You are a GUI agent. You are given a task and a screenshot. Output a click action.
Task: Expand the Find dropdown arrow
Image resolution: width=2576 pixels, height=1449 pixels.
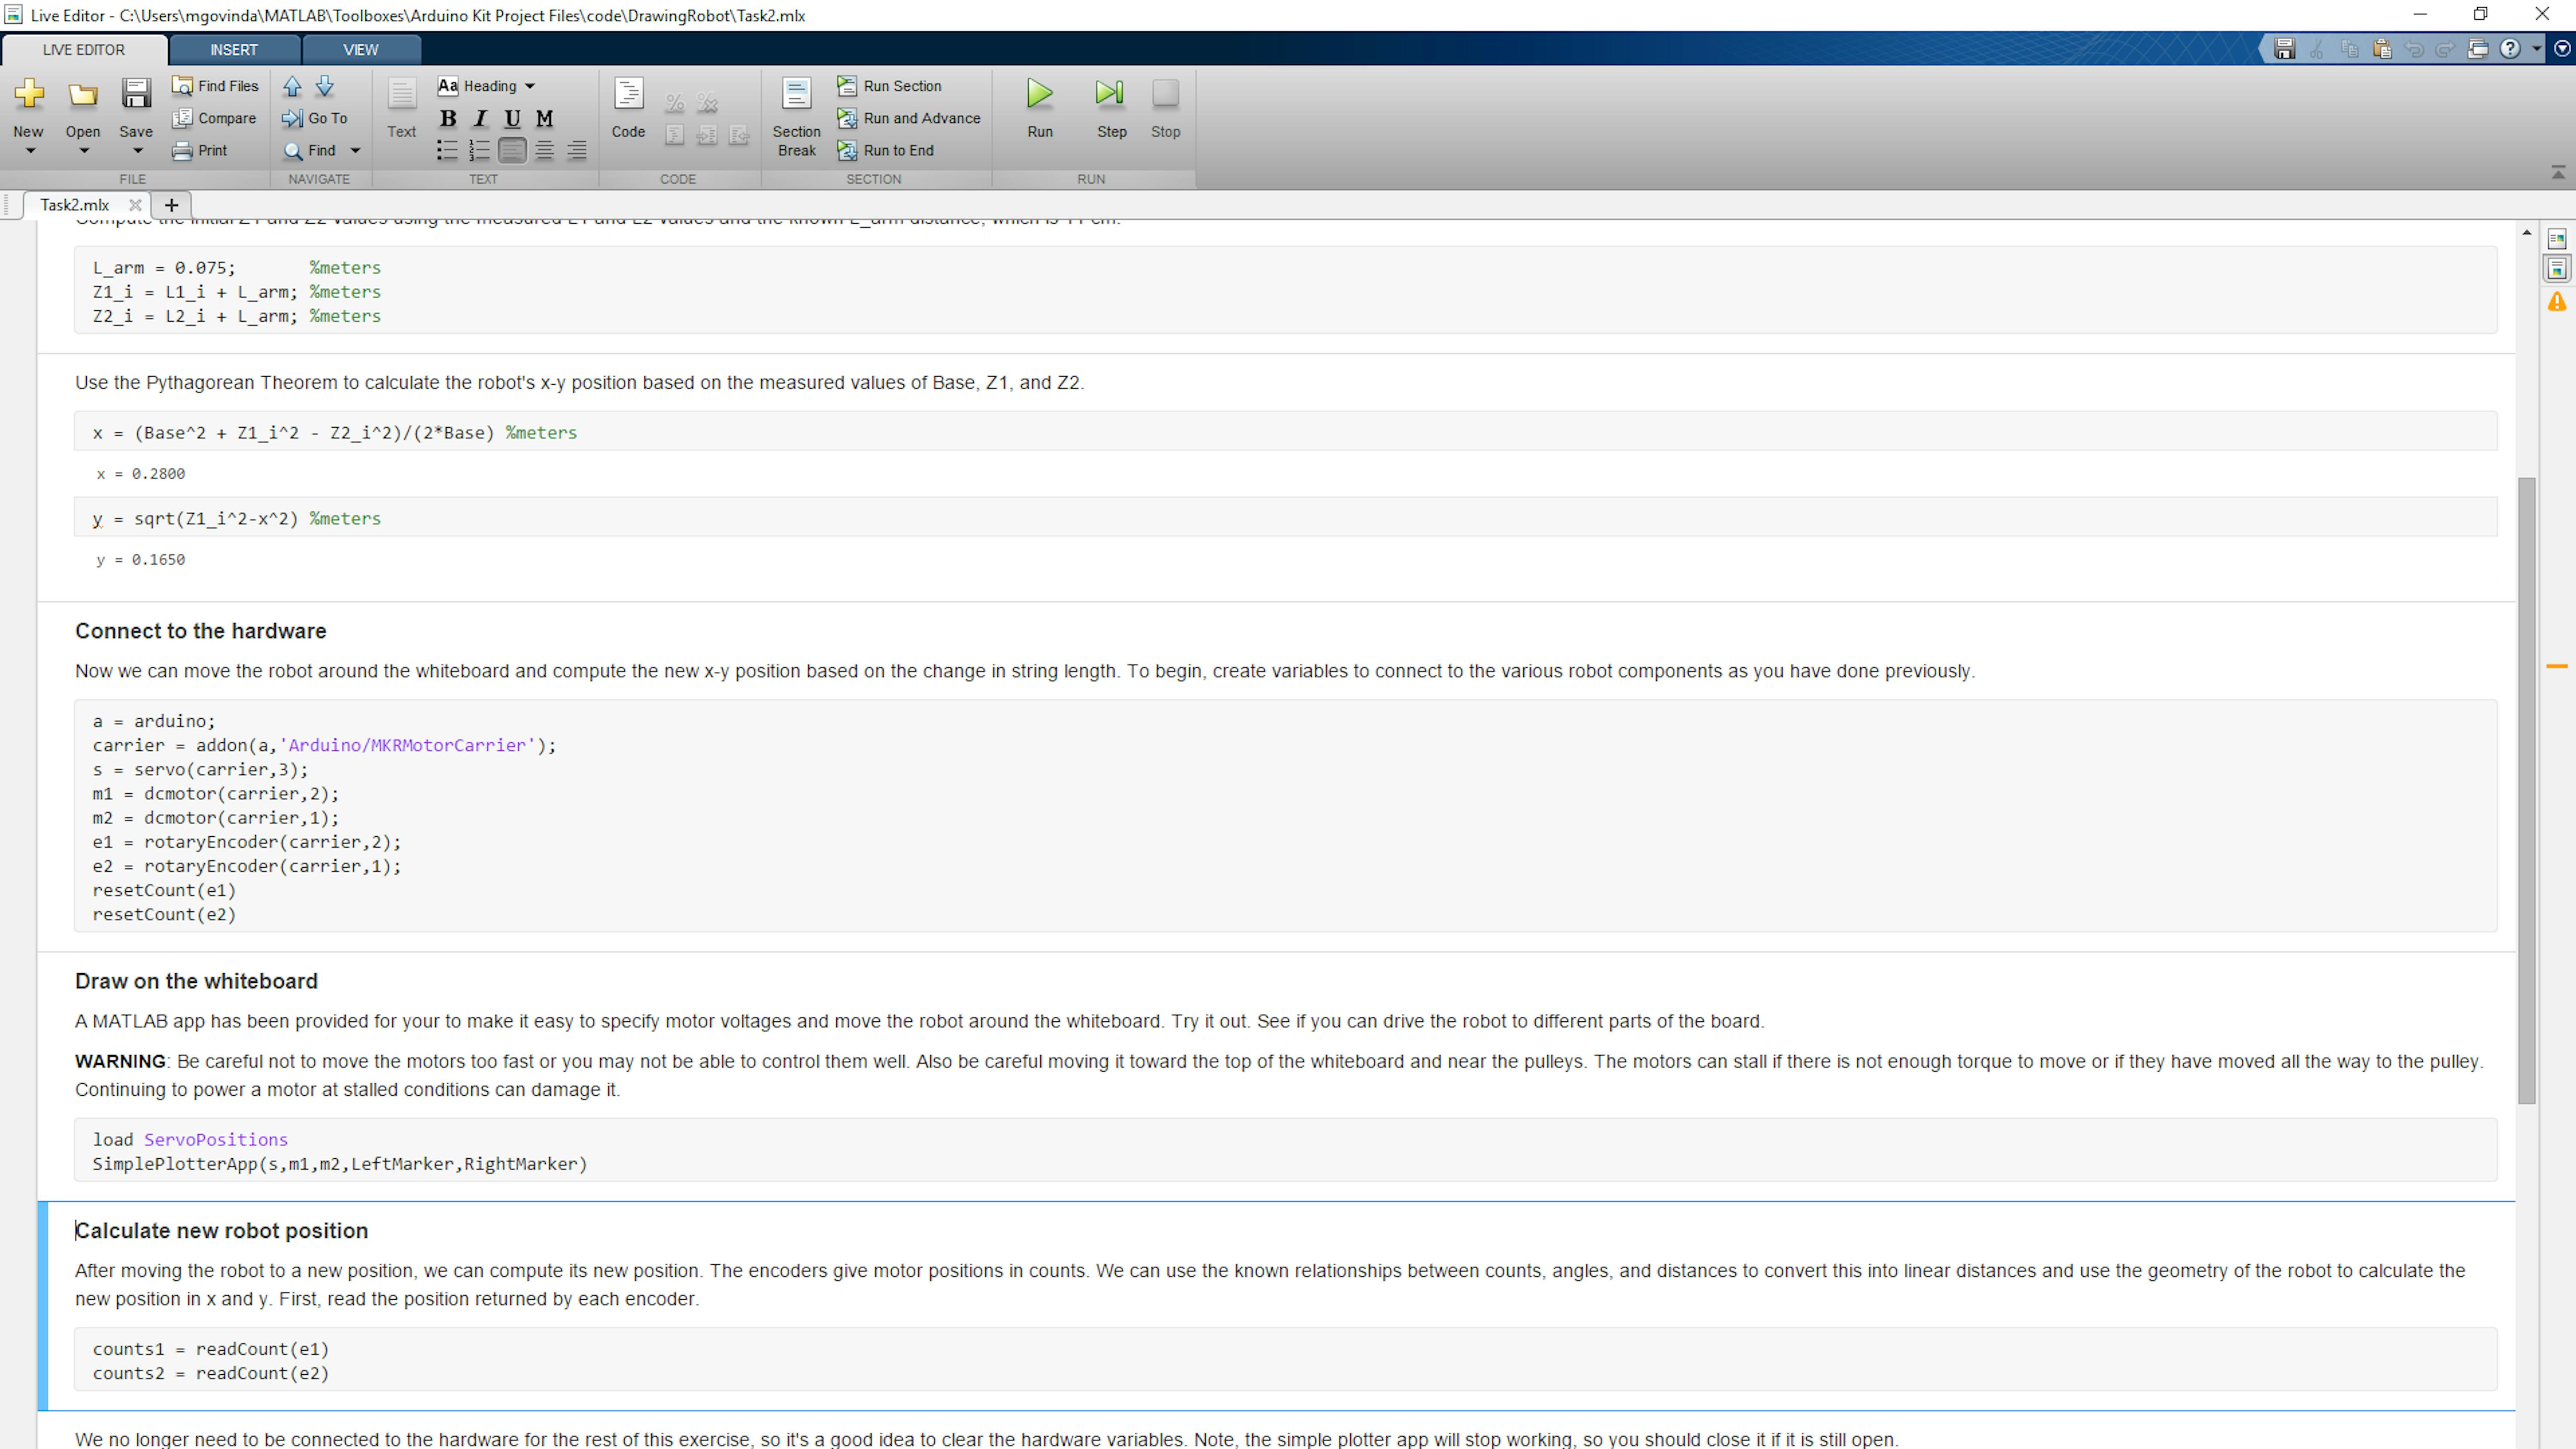click(355, 151)
